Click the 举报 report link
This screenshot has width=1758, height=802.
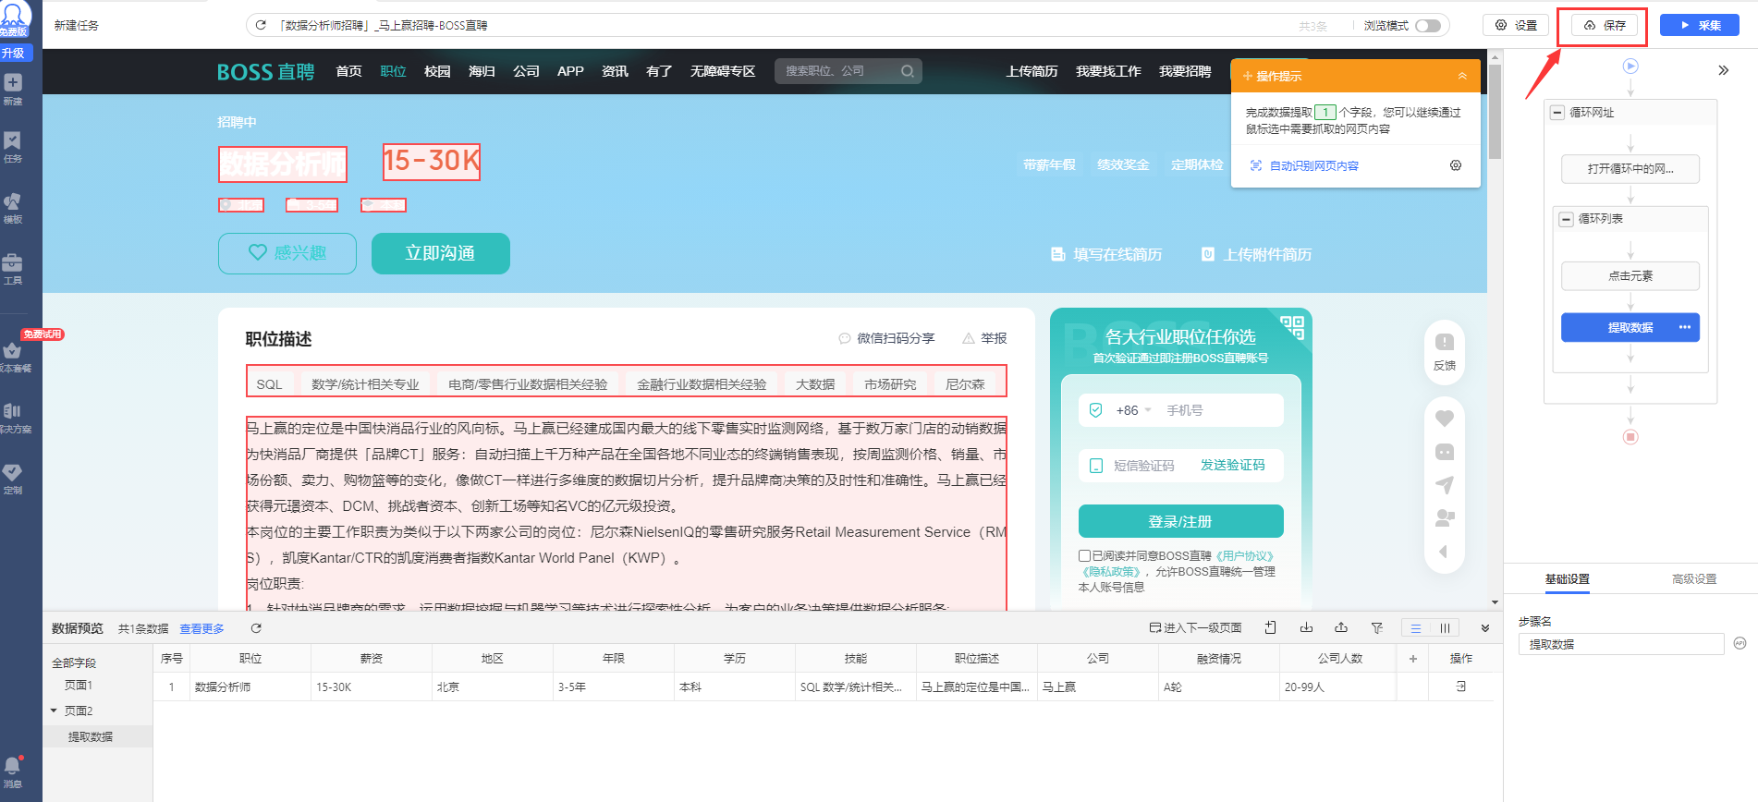tap(984, 338)
